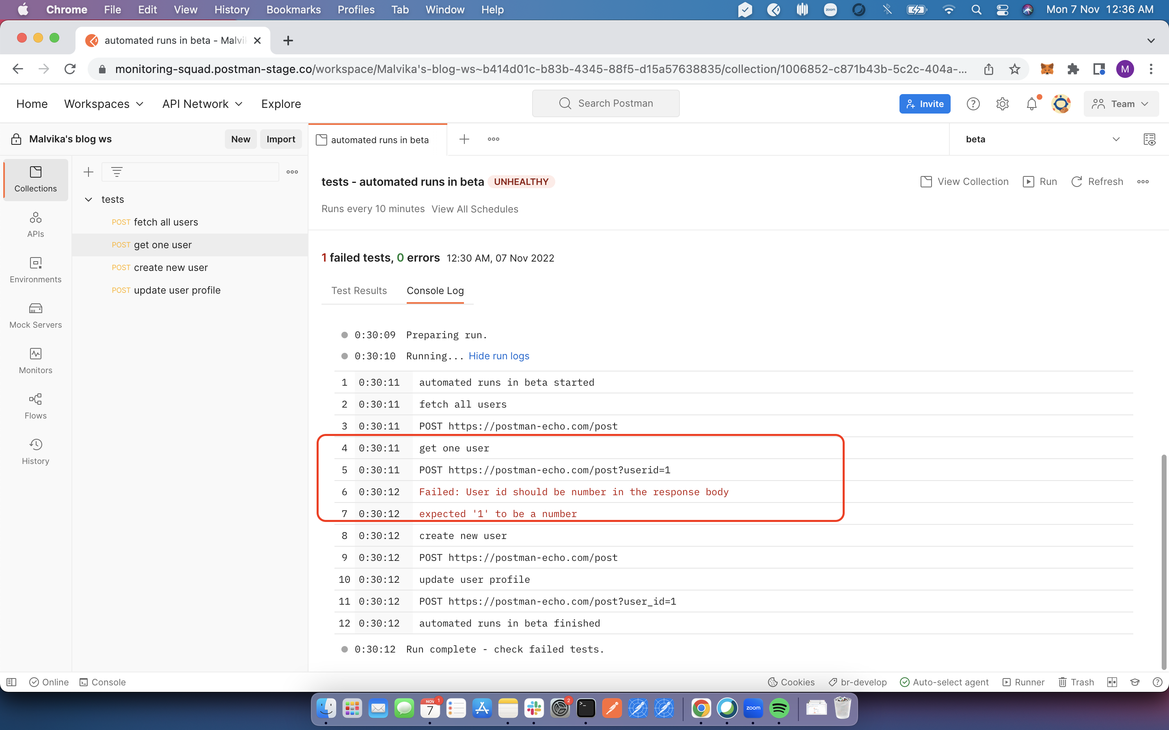Open the Postman help icon
The height and width of the screenshot is (730, 1169).
click(973, 104)
